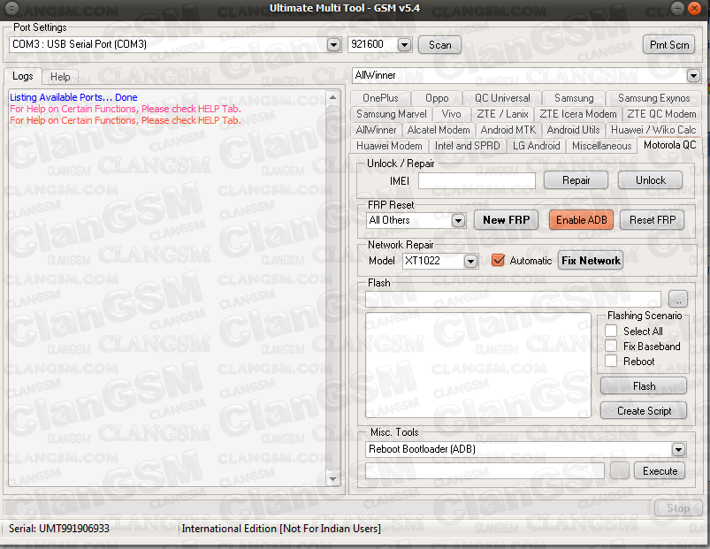Open the ZTE Icera Modem tab

tap(577, 114)
